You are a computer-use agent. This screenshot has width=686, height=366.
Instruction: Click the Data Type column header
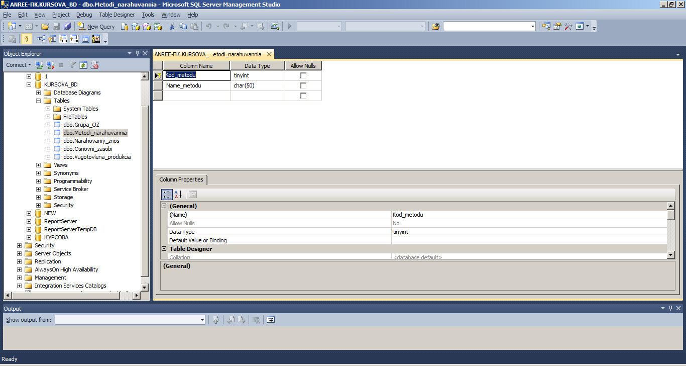tap(257, 66)
